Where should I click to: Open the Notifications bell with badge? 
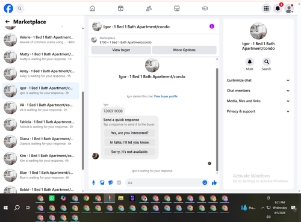278,8
